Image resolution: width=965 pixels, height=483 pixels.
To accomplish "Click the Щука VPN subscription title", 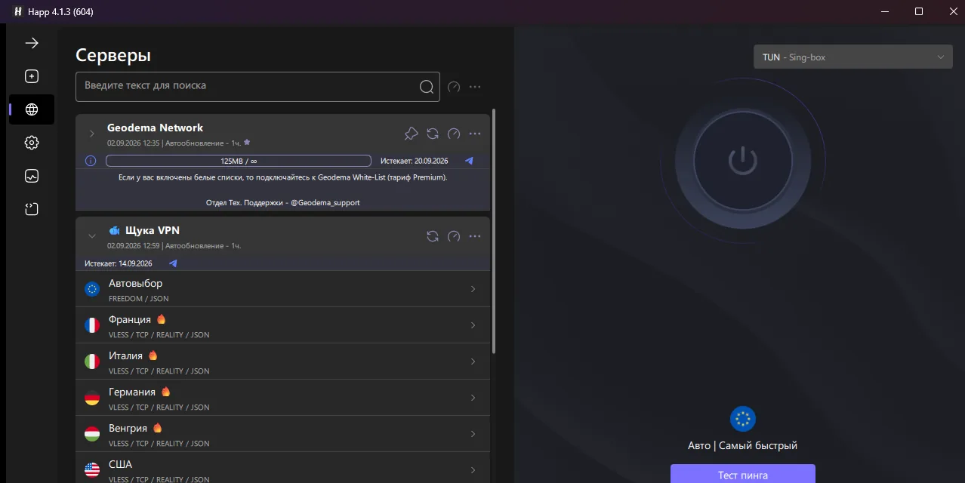I will (x=153, y=230).
